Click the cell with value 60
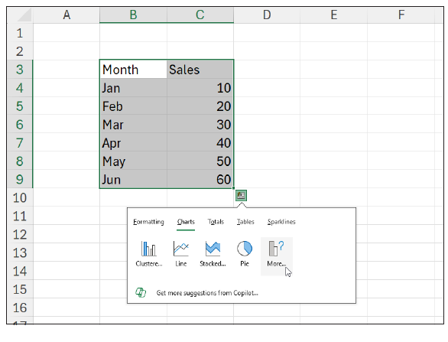The width and height of the screenshot is (448, 342). coord(200,179)
